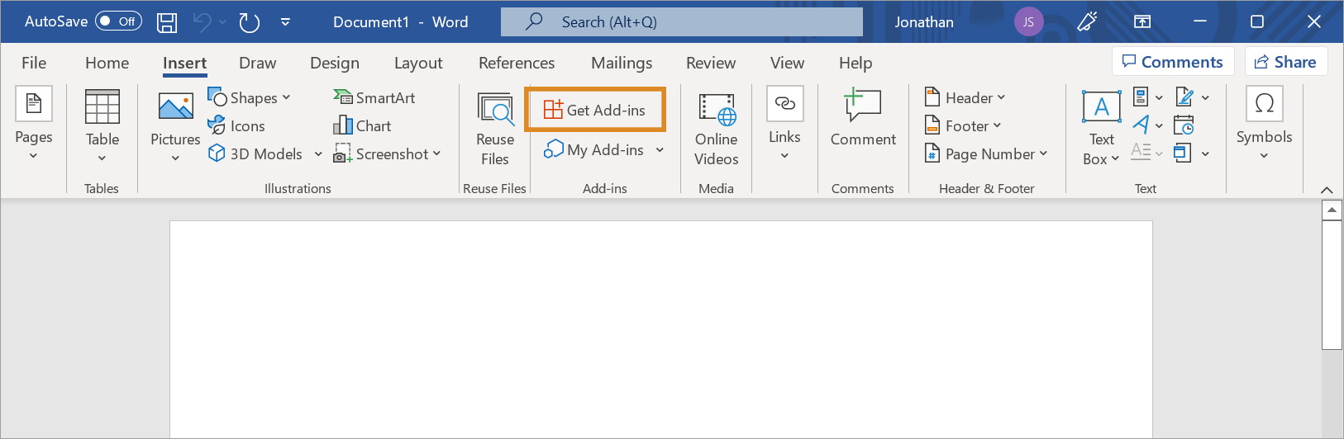This screenshot has height=439, width=1344.
Task: Select the Insert tab
Action: click(x=184, y=63)
